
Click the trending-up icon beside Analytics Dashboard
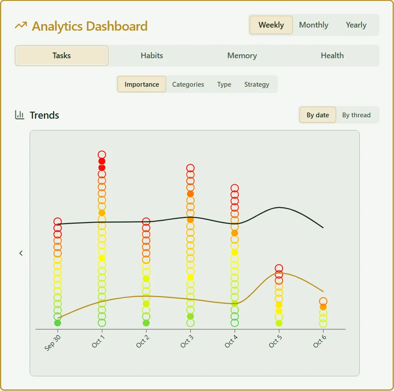tap(21, 25)
